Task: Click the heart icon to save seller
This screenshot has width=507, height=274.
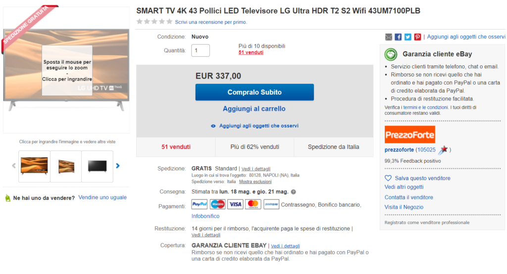Action: click(388, 178)
